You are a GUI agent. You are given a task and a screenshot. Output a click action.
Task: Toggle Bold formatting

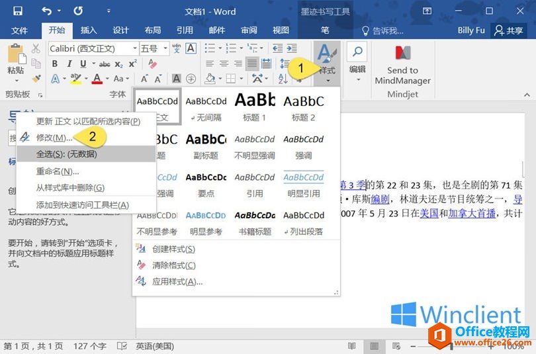click(x=55, y=64)
